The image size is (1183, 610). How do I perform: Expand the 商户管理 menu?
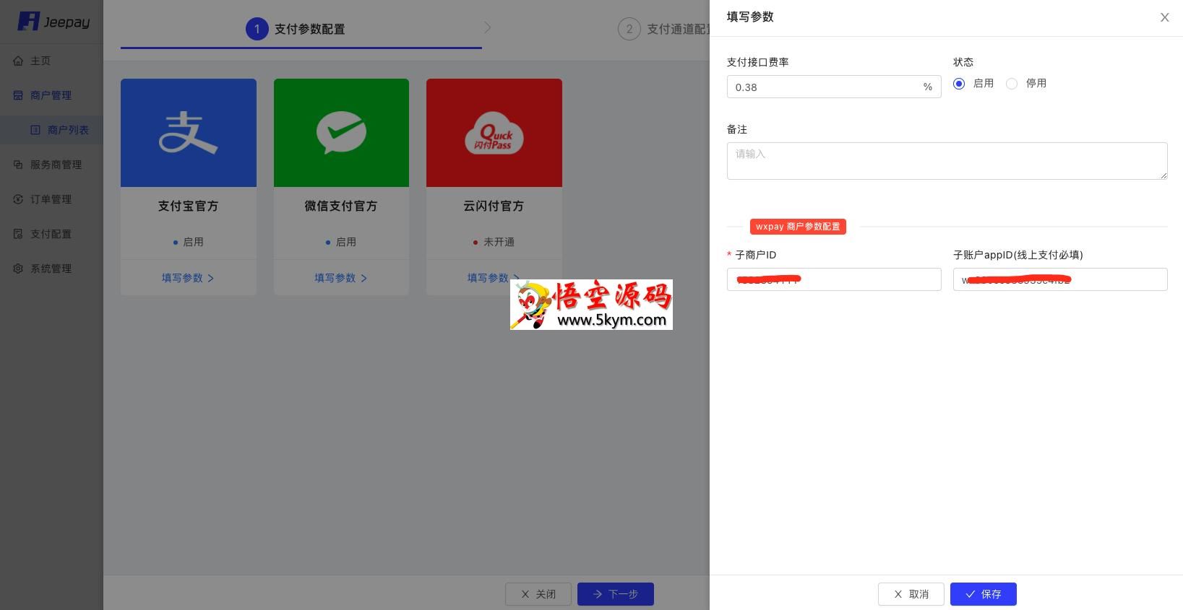click(x=51, y=95)
